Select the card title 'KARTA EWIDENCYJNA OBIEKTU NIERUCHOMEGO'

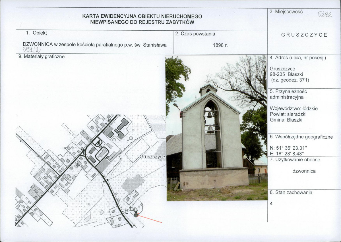coord(142,16)
